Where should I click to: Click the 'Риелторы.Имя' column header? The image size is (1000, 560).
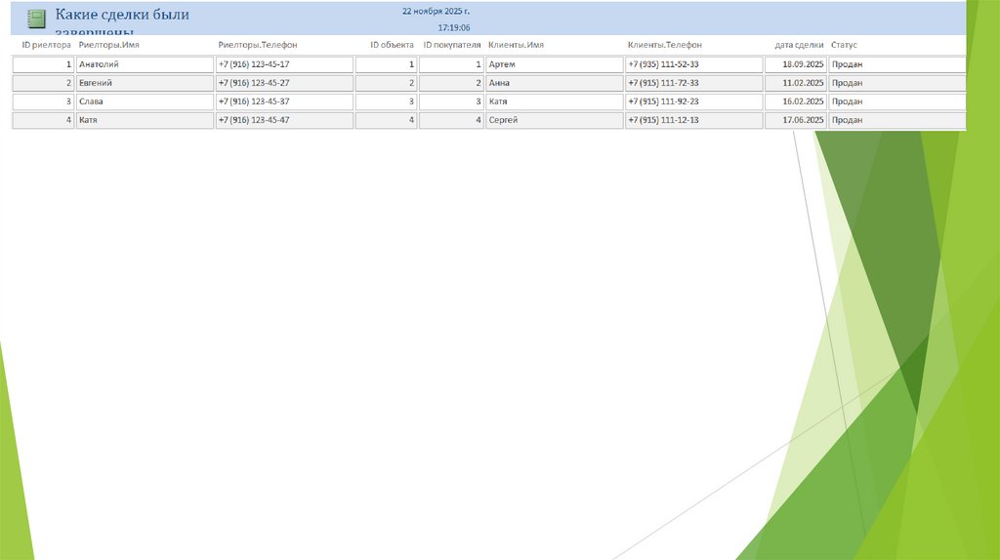(x=108, y=45)
